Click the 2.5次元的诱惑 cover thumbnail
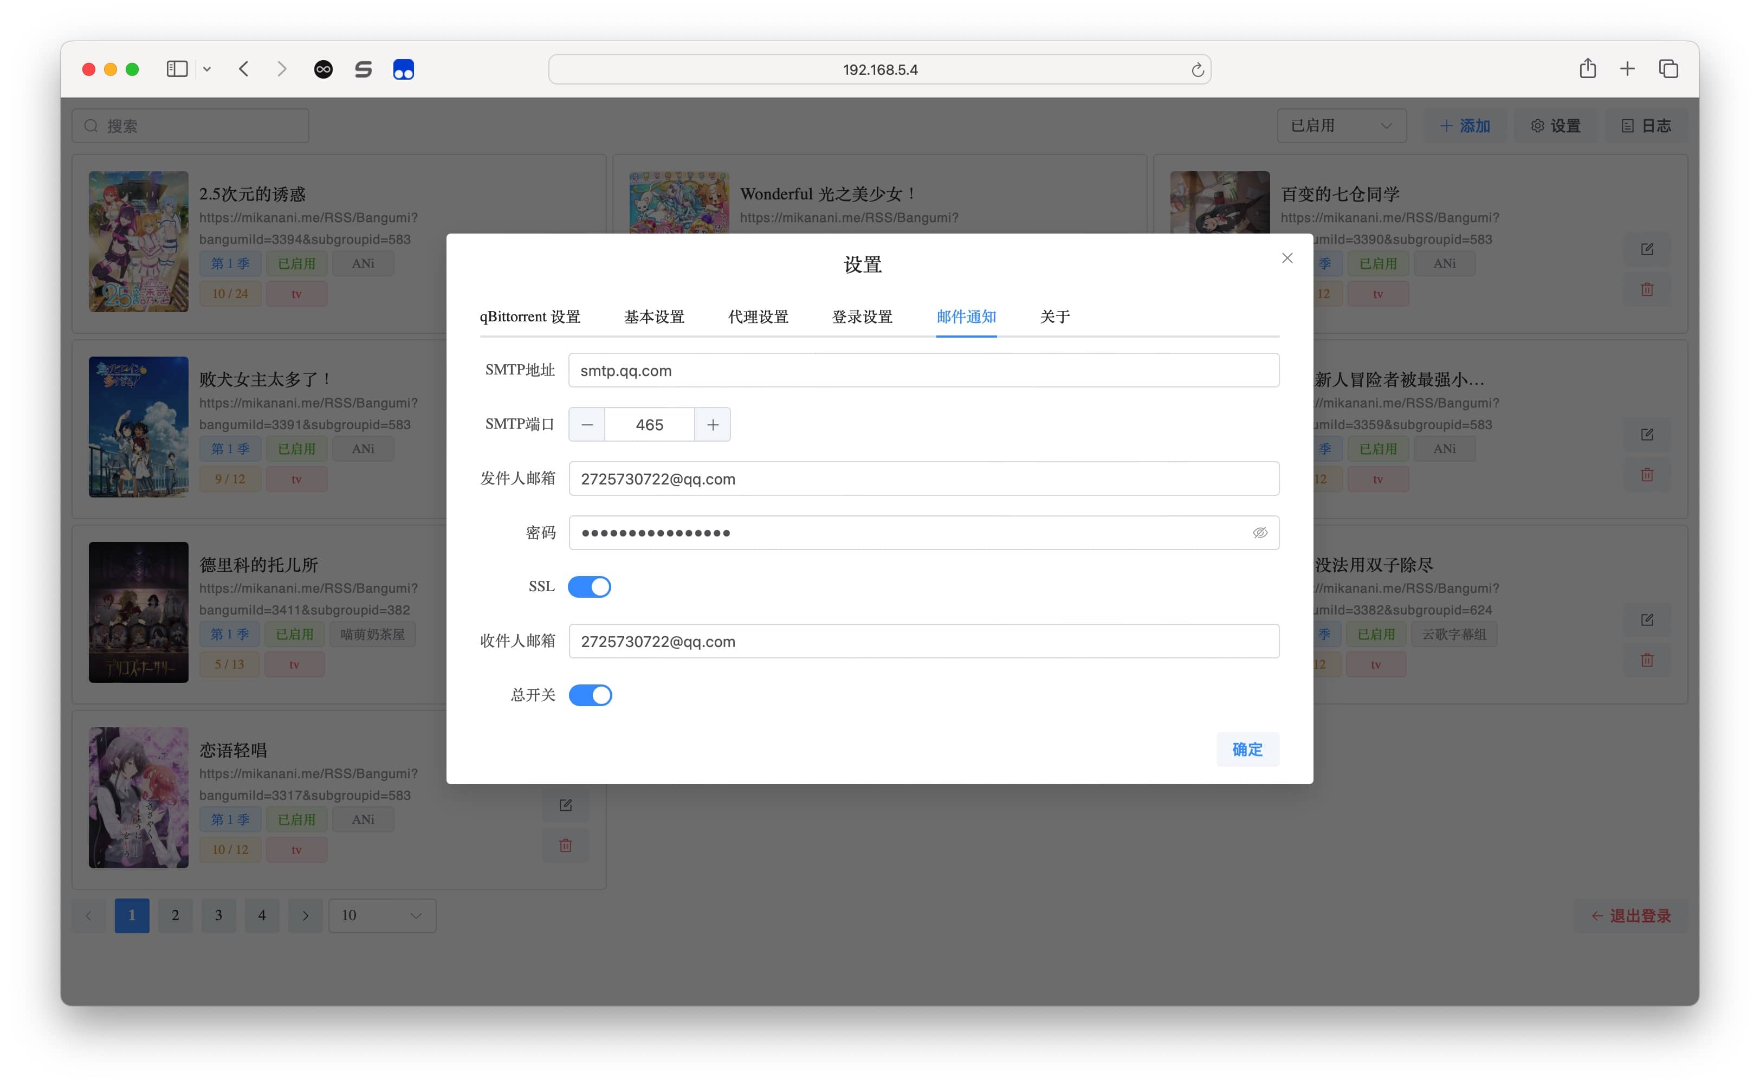The width and height of the screenshot is (1760, 1086). (x=139, y=241)
